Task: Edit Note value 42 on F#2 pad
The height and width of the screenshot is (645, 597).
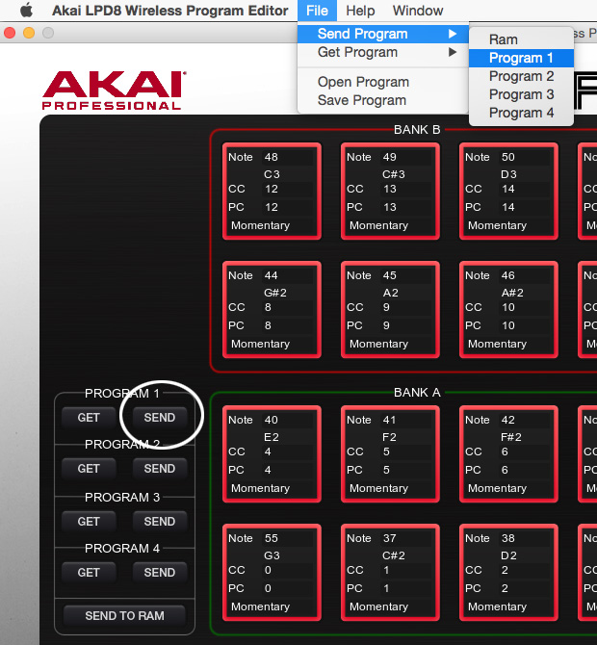Action: pyautogui.click(x=525, y=420)
